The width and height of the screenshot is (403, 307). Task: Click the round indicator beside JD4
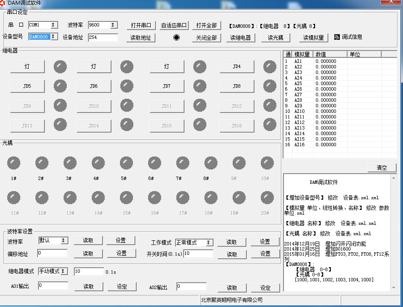pyautogui.click(x=269, y=66)
